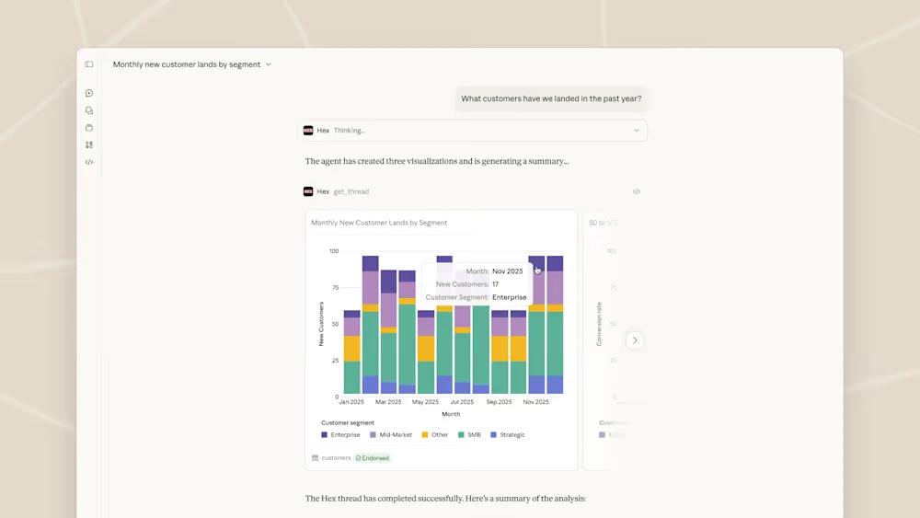Click the user message about customers landed
Image resolution: width=920 pixels, height=518 pixels.
click(551, 98)
